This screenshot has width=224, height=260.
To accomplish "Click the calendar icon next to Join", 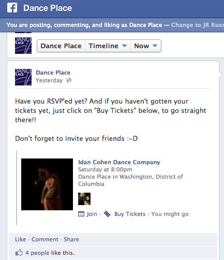I will click(81, 214).
